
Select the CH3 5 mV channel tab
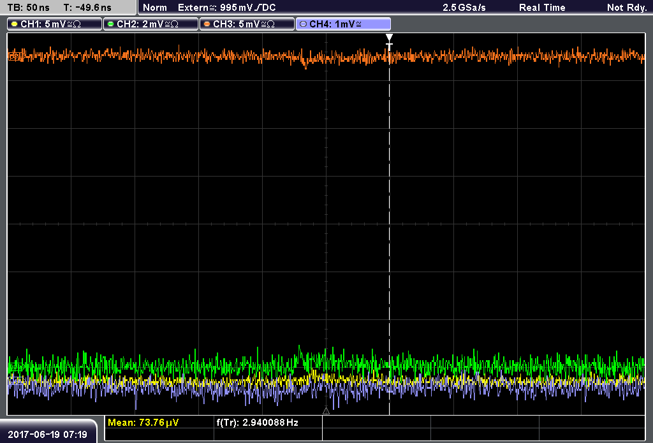(247, 24)
